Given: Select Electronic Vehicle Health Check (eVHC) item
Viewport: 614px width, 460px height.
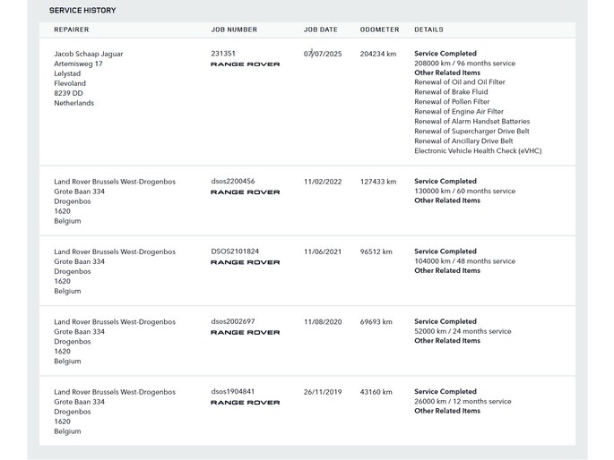Looking at the screenshot, I should (x=478, y=150).
